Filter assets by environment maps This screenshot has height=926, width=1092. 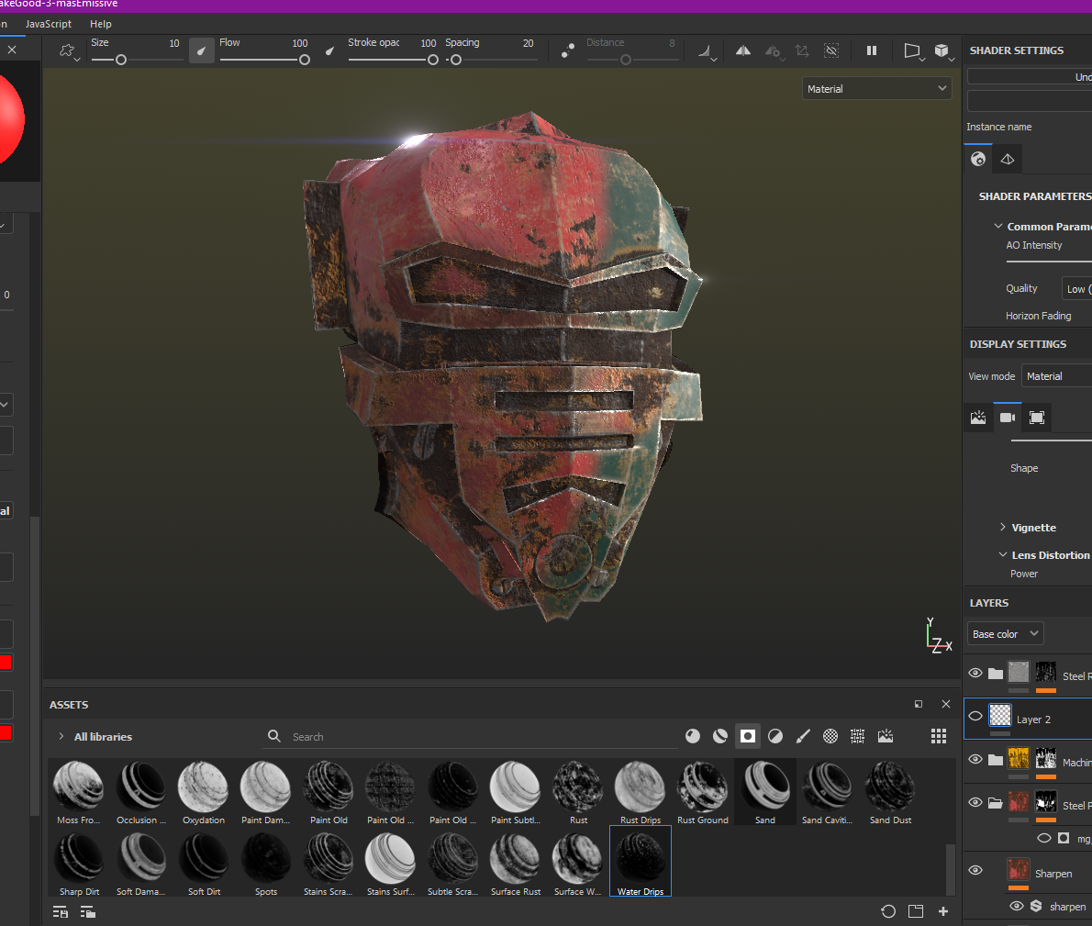[886, 736]
